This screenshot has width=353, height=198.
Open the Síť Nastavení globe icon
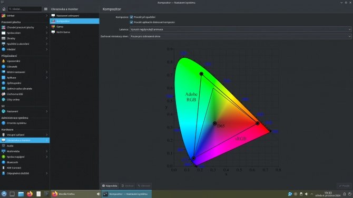tap(3, 111)
